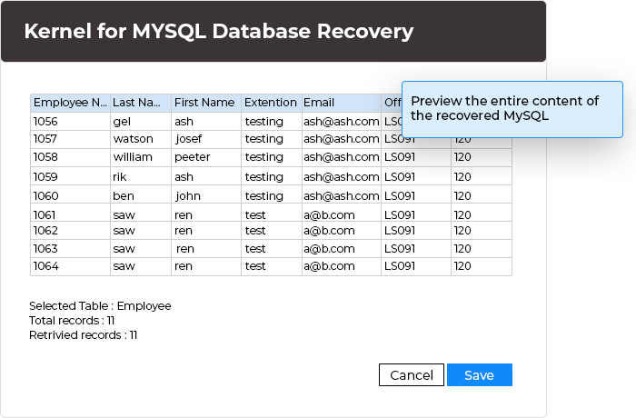Viewport: 636px width, 418px height.
Task: Click 'test' extension in row 1061
Action: tap(272, 214)
